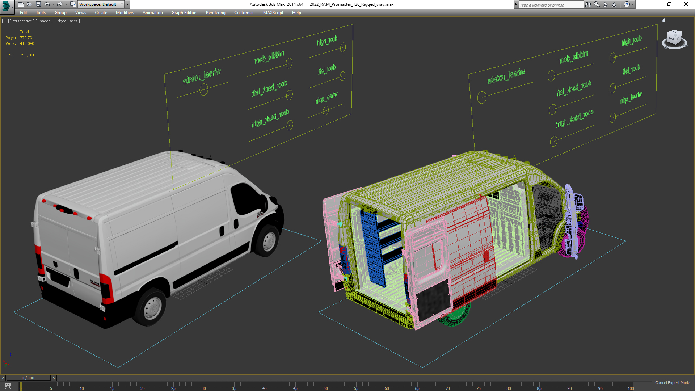Step to previous frame on time slider
695x391 pixels.
(3, 378)
